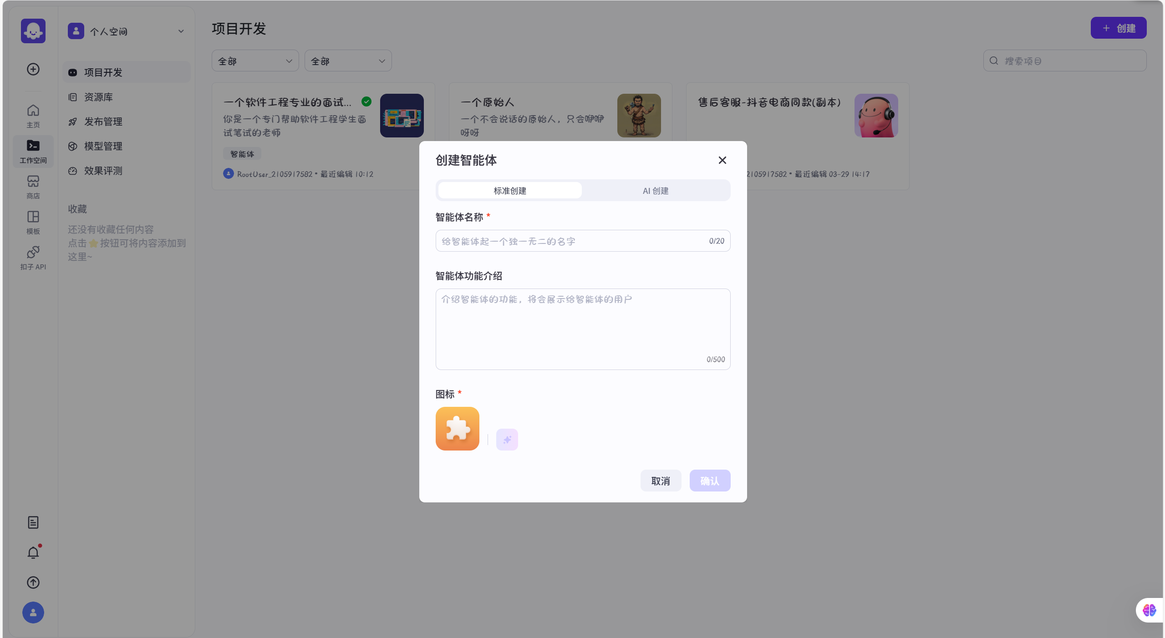1165x638 pixels.
Task: Click the plus circle icon in sidebar
Action: pos(33,69)
